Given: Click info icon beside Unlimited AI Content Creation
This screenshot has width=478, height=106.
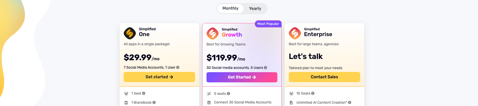Looking at the screenshot, I should pos(350,102).
